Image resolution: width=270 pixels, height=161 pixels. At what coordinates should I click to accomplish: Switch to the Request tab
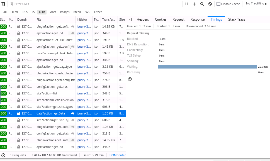coord(178,19)
